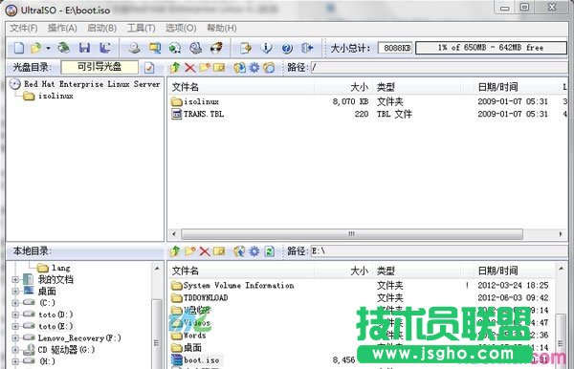This screenshot has width=574, height=369.
Task: Click the page-with-arrow icon left of Info
Action: click(245, 48)
